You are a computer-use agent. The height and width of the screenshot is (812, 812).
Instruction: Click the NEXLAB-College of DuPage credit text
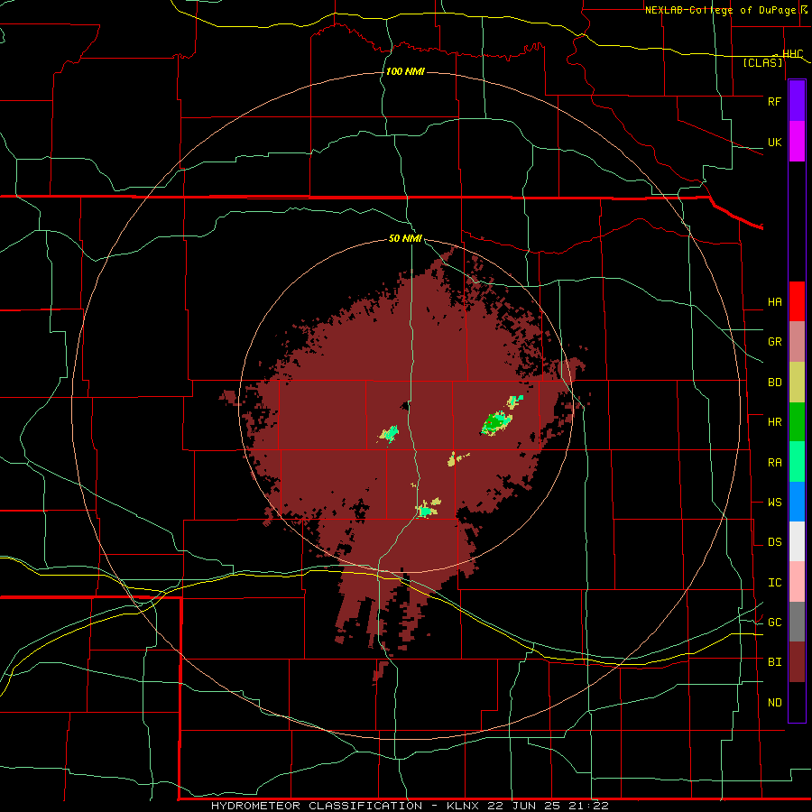[720, 10]
